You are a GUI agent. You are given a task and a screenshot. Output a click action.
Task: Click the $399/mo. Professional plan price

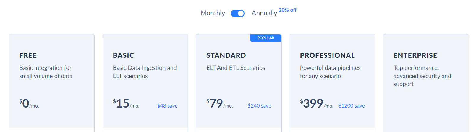[x=316, y=104]
